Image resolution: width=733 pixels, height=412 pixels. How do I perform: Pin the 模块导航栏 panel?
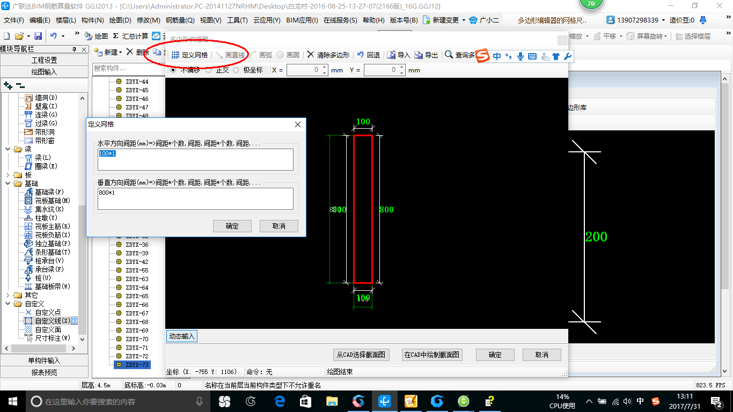[74, 49]
